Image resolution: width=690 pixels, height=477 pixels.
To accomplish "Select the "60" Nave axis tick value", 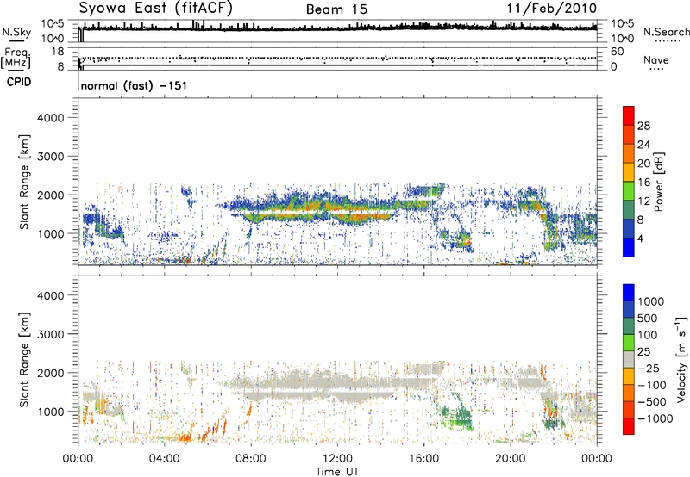I will pos(617,52).
